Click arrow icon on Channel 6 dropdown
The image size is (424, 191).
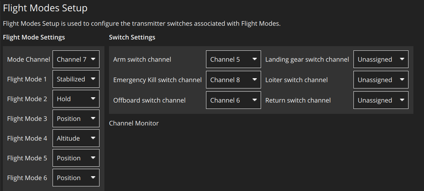(x=255, y=100)
